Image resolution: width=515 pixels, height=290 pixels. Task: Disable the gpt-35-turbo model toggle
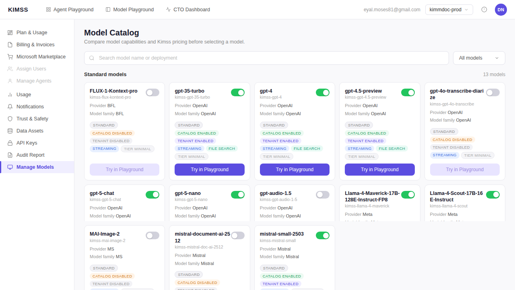click(x=238, y=93)
